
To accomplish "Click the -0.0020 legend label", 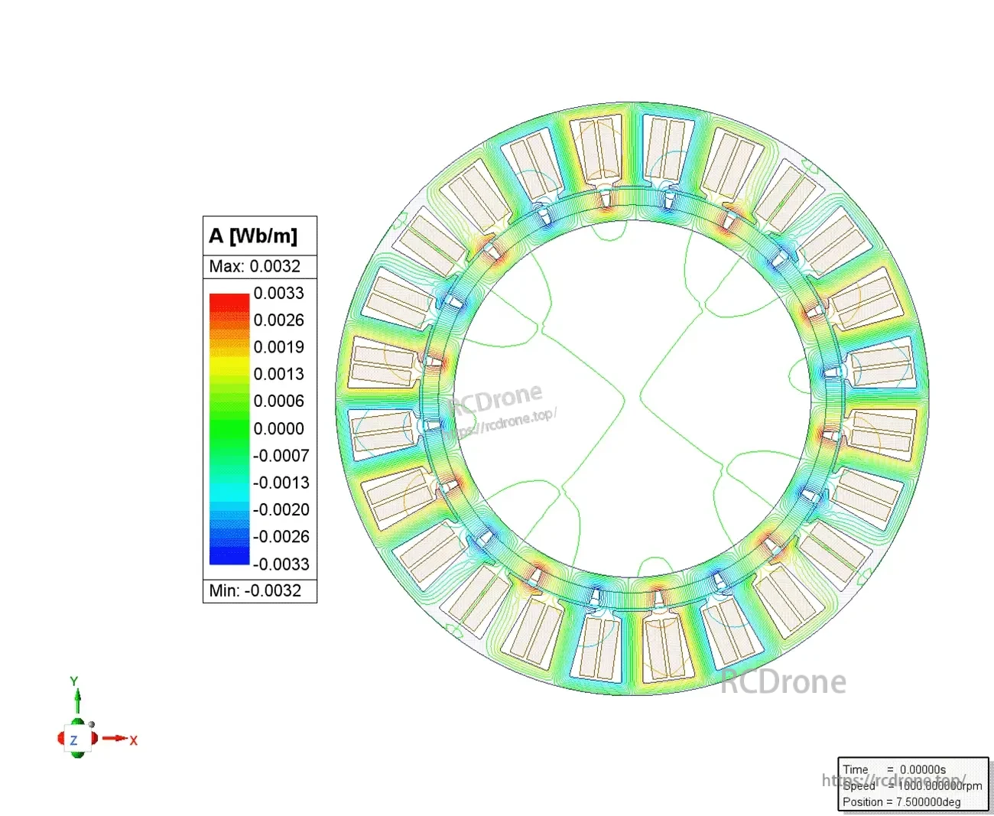I will point(281,509).
